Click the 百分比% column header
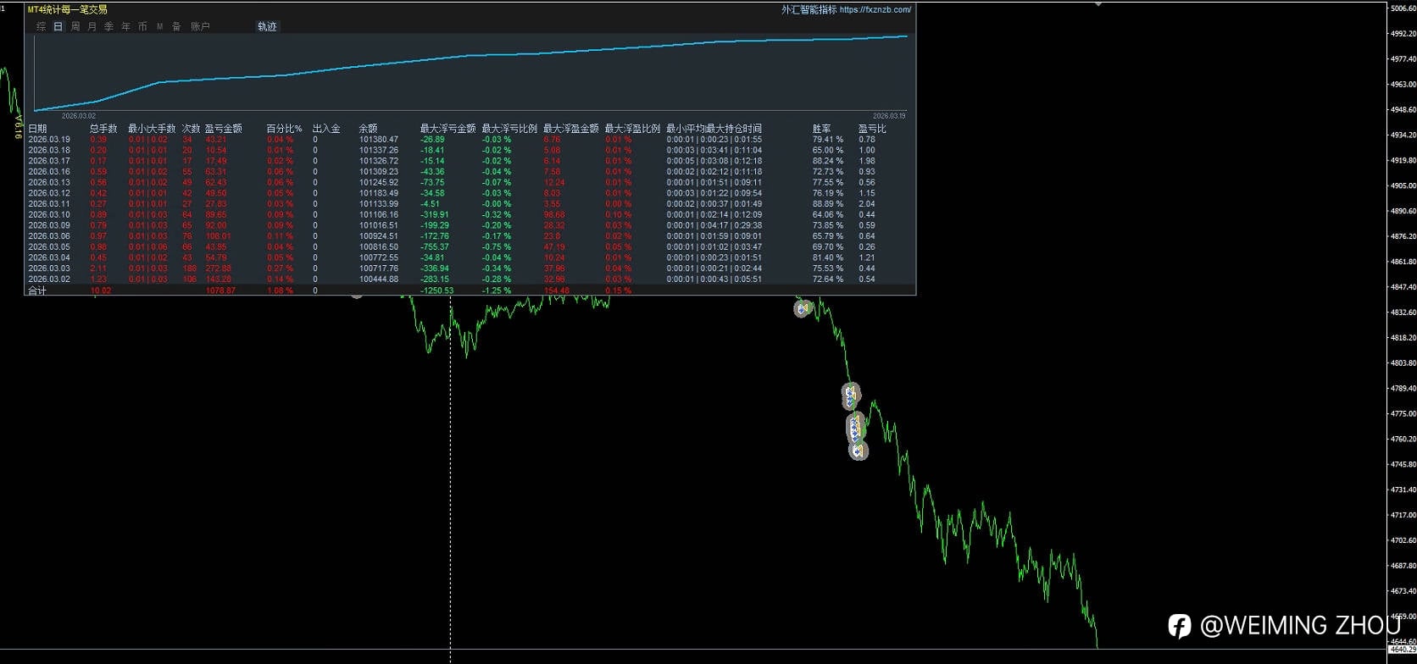 (284, 129)
